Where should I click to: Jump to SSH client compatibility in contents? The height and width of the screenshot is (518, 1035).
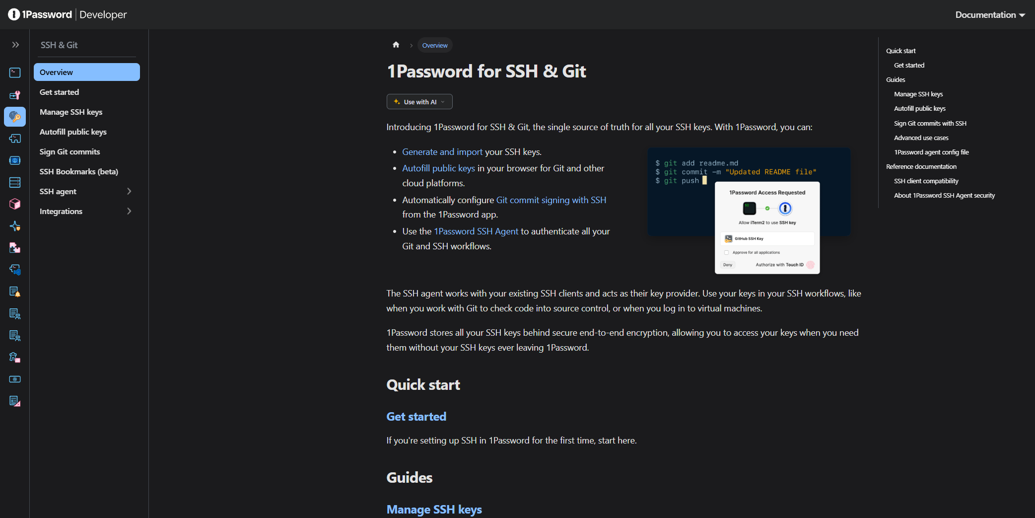(x=926, y=181)
